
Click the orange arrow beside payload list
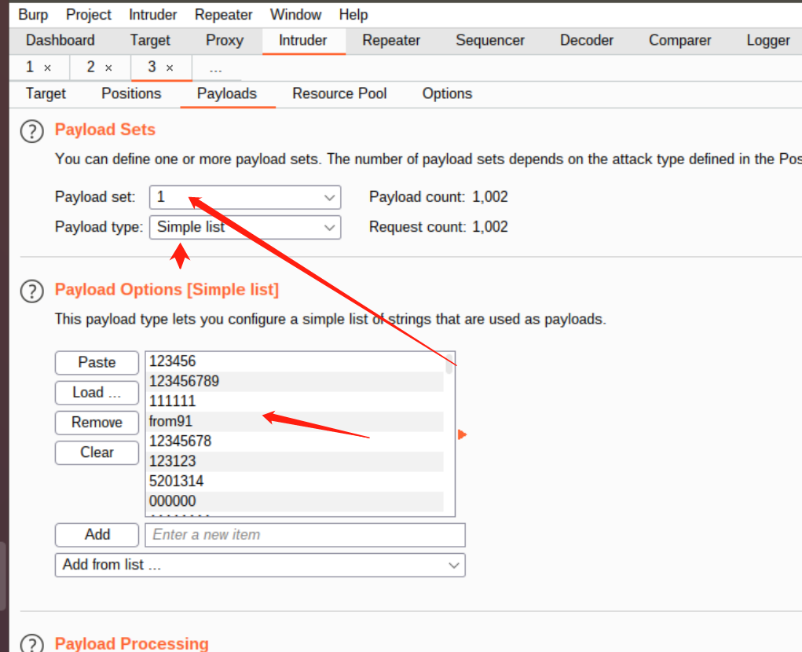pyautogui.click(x=463, y=434)
